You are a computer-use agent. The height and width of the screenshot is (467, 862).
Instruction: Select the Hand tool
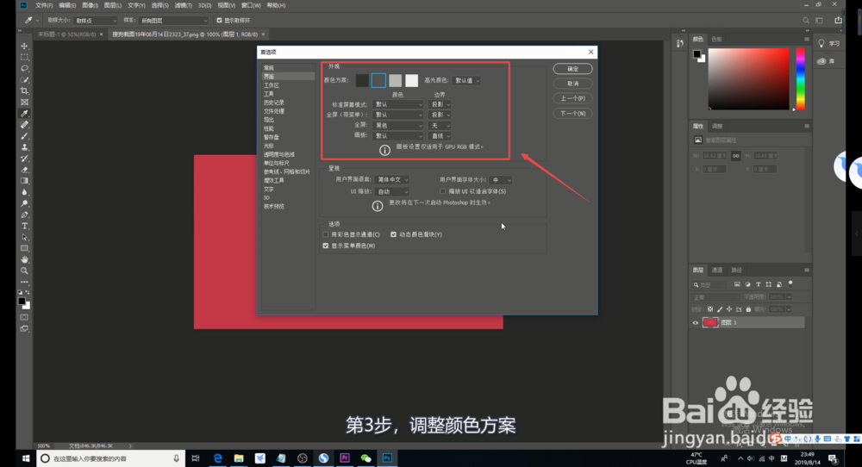point(24,259)
